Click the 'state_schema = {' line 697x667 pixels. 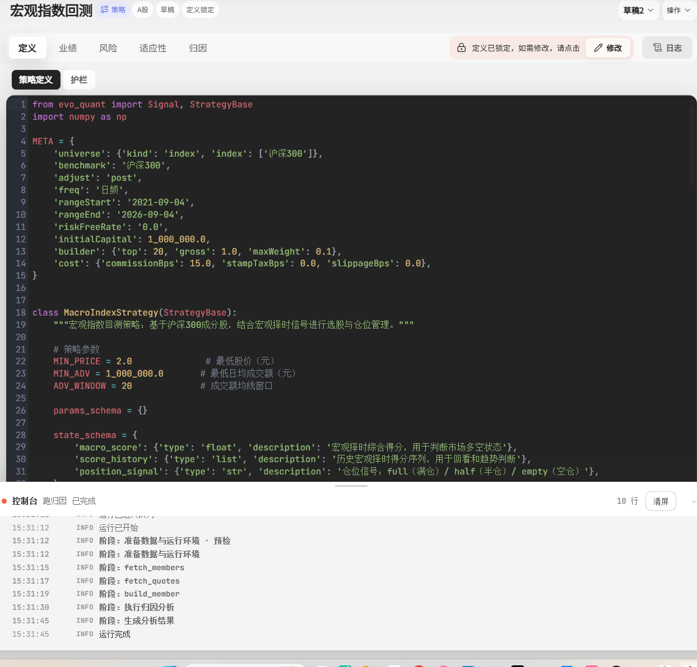point(95,435)
